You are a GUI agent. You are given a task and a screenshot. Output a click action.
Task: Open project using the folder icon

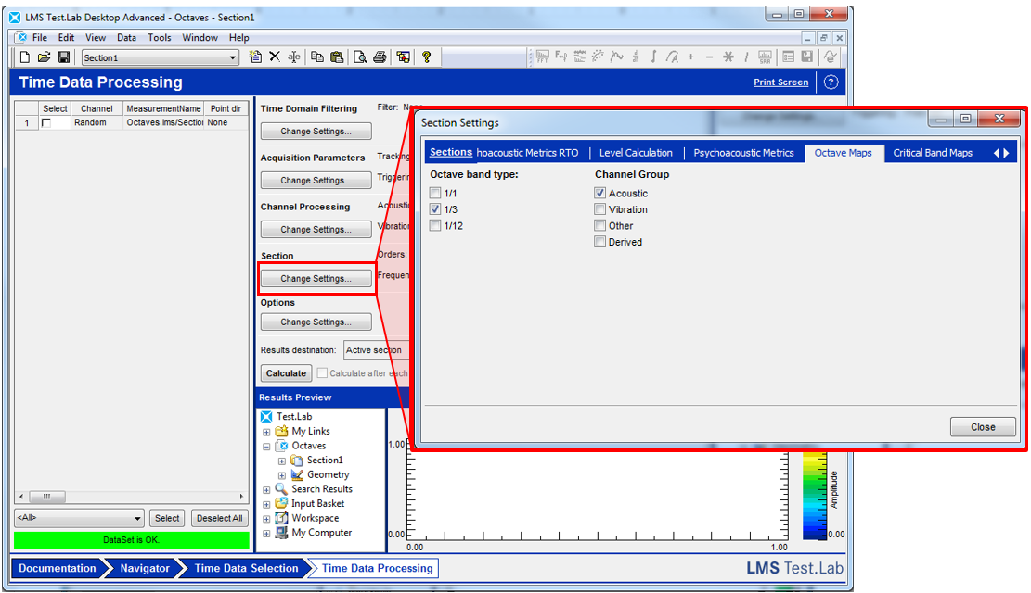(x=44, y=57)
